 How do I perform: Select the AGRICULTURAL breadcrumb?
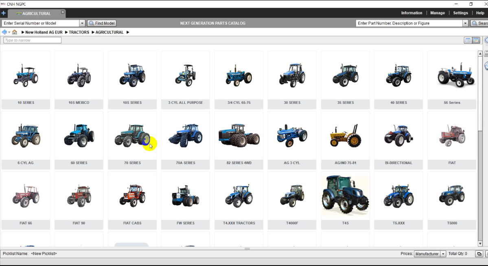pyautogui.click(x=109, y=33)
